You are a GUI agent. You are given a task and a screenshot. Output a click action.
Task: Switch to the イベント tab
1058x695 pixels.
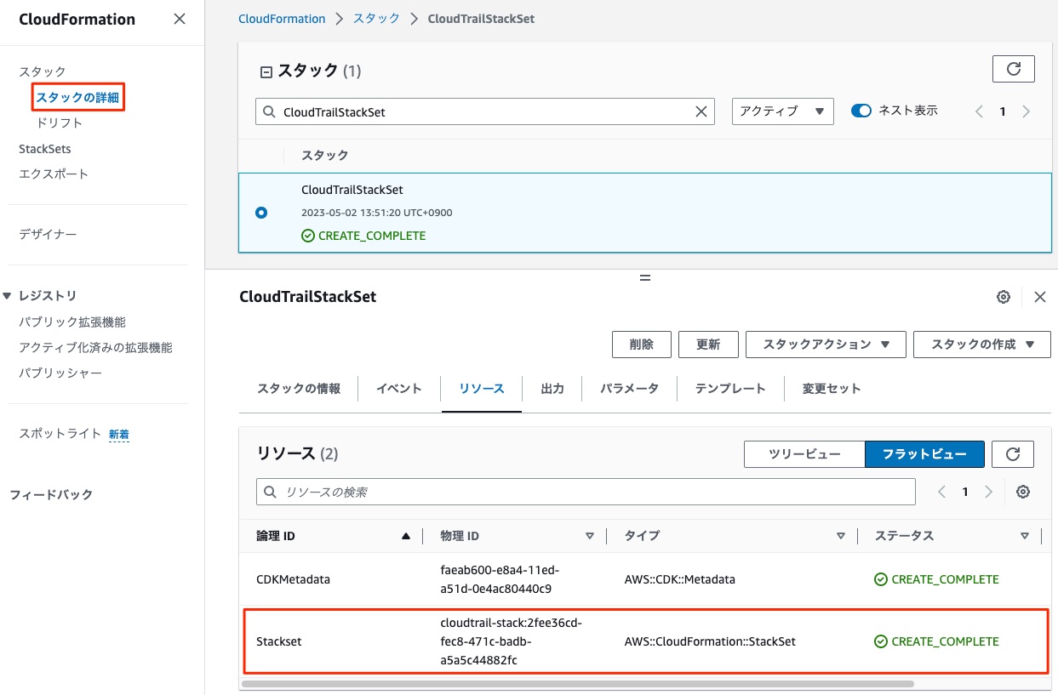(x=398, y=388)
